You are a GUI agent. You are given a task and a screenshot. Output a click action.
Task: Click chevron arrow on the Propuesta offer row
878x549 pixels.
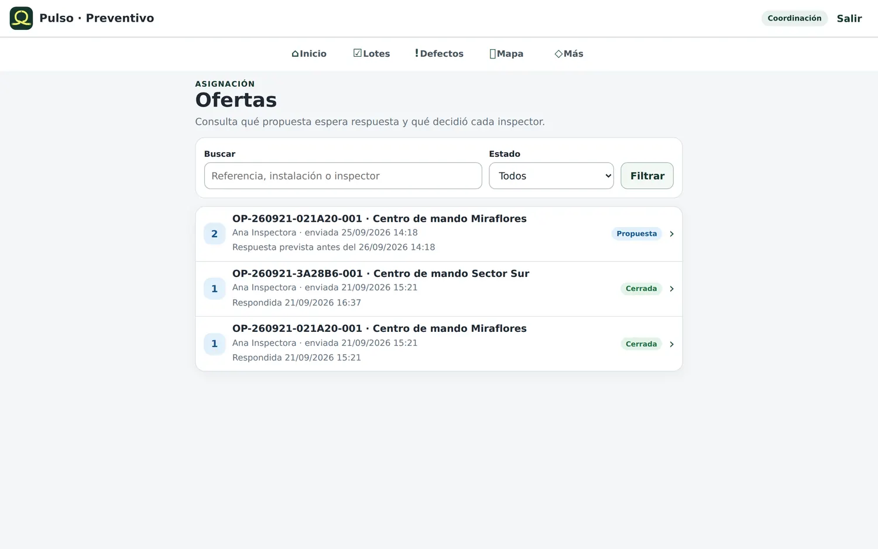(671, 234)
